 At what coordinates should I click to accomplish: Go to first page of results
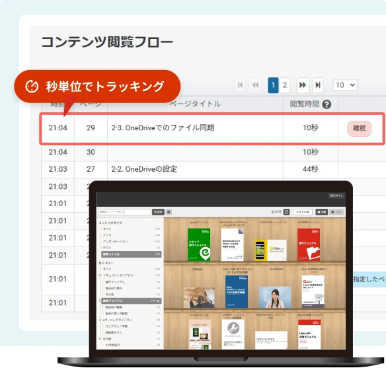pos(241,85)
